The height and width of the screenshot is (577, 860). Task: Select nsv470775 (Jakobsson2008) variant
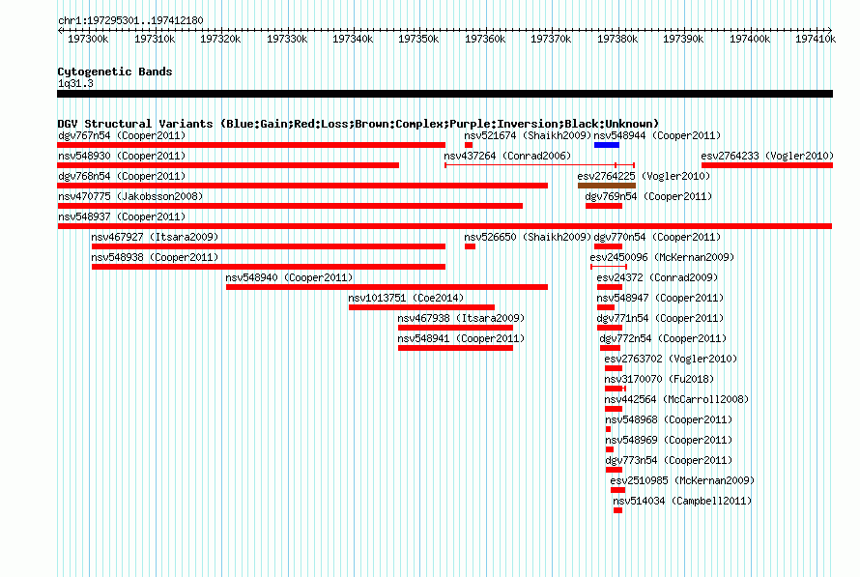click(130, 196)
